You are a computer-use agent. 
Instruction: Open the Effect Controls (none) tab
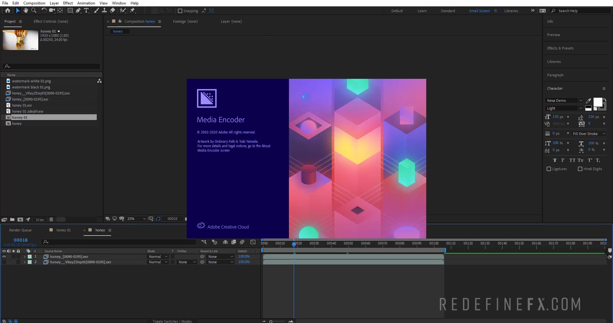tap(51, 21)
